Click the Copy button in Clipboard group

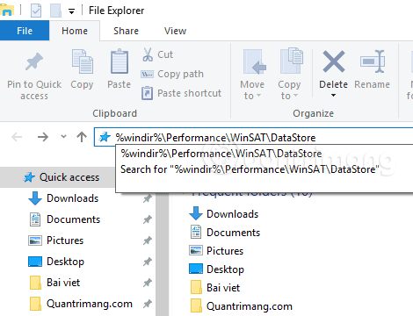tap(82, 69)
